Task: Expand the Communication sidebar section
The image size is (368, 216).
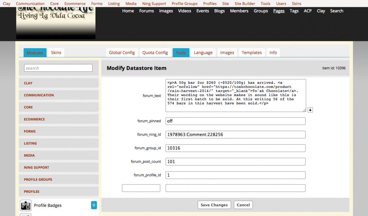Action: [39, 95]
